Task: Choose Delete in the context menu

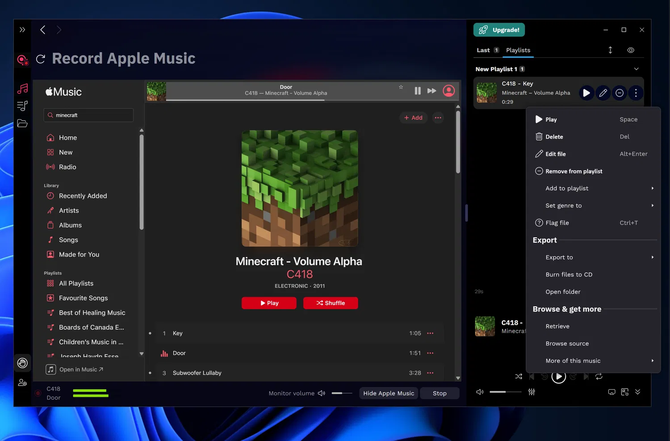Action: pyautogui.click(x=592, y=137)
